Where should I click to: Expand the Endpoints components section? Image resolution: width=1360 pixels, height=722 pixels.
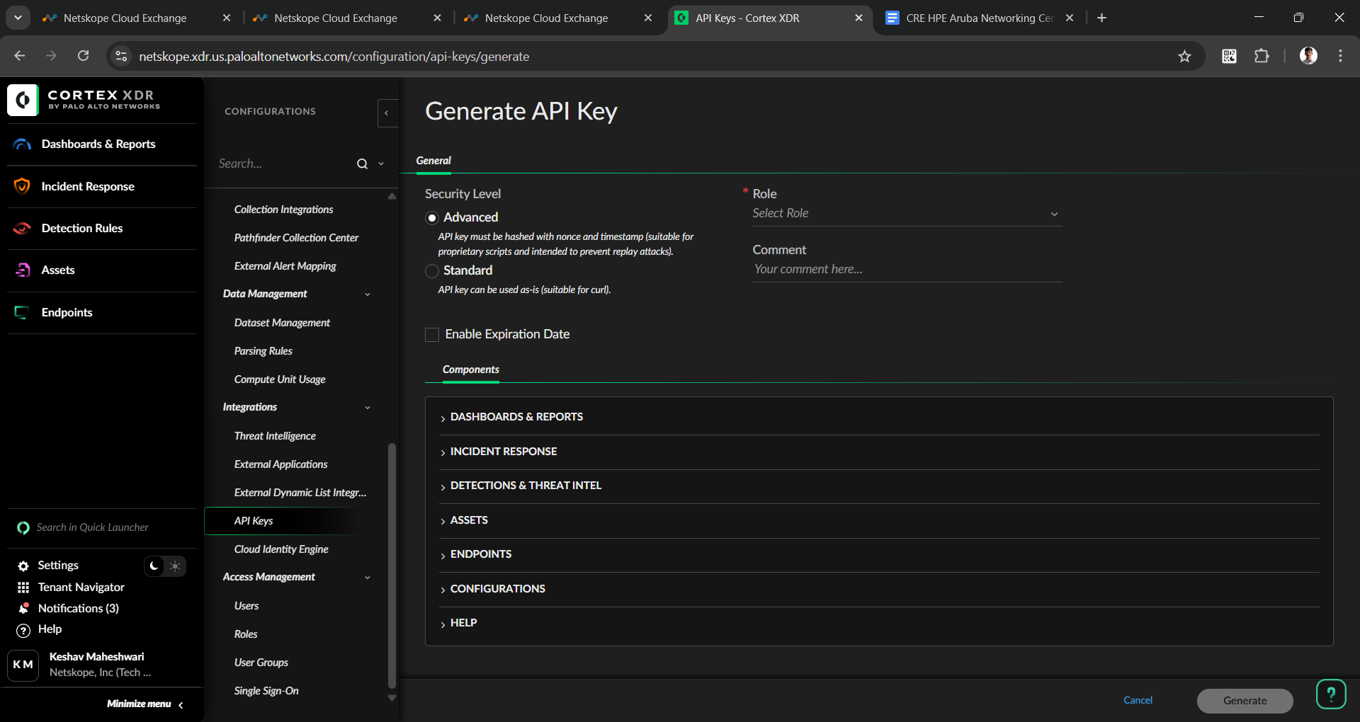click(480, 554)
